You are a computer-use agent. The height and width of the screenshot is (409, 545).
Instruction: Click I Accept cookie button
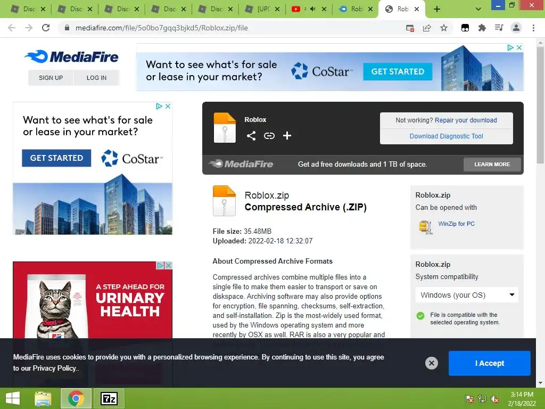[490, 363]
